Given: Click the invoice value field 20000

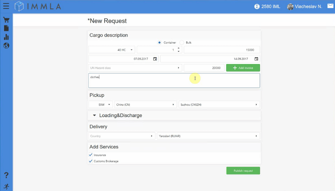Looking at the screenshot, I should click(x=204, y=68).
